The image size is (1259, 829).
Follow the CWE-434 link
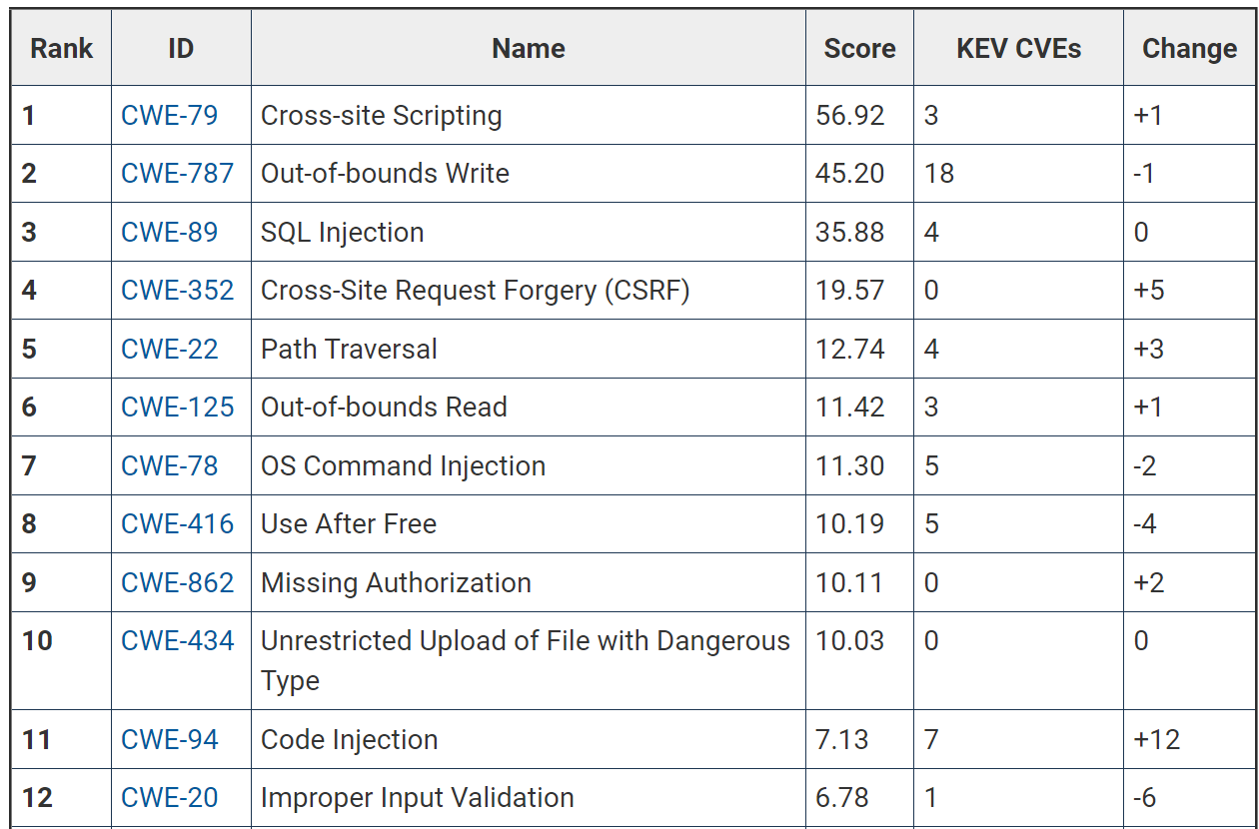[x=177, y=641]
